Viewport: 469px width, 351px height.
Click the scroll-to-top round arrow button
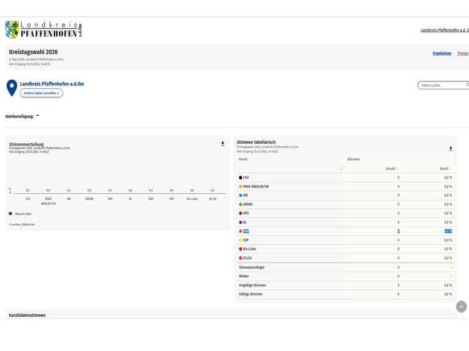coord(461,307)
